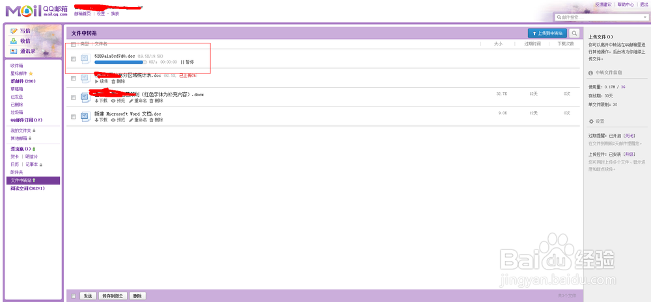Image resolution: width=651 pixels, height=302 pixels.
Task: Click the info icon beside 中转文件信息
Action: tap(591, 73)
